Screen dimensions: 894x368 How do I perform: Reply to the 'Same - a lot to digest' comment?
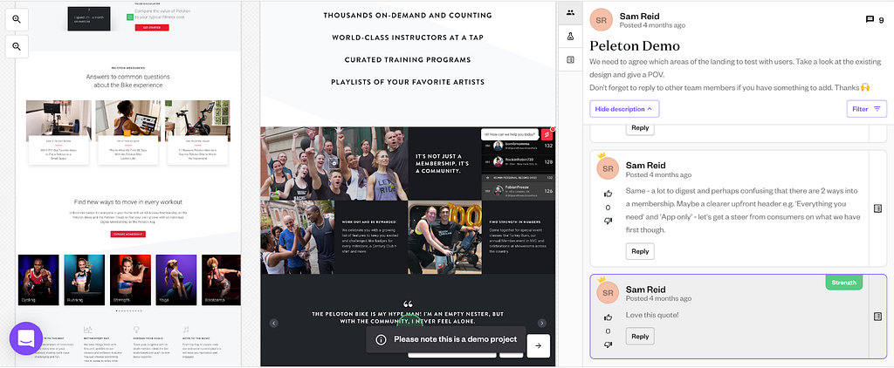click(640, 251)
